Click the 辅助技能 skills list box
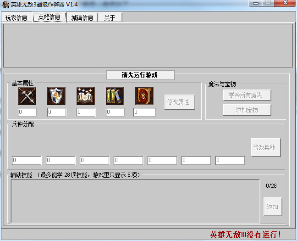The image size is (297, 241). [135, 201]
